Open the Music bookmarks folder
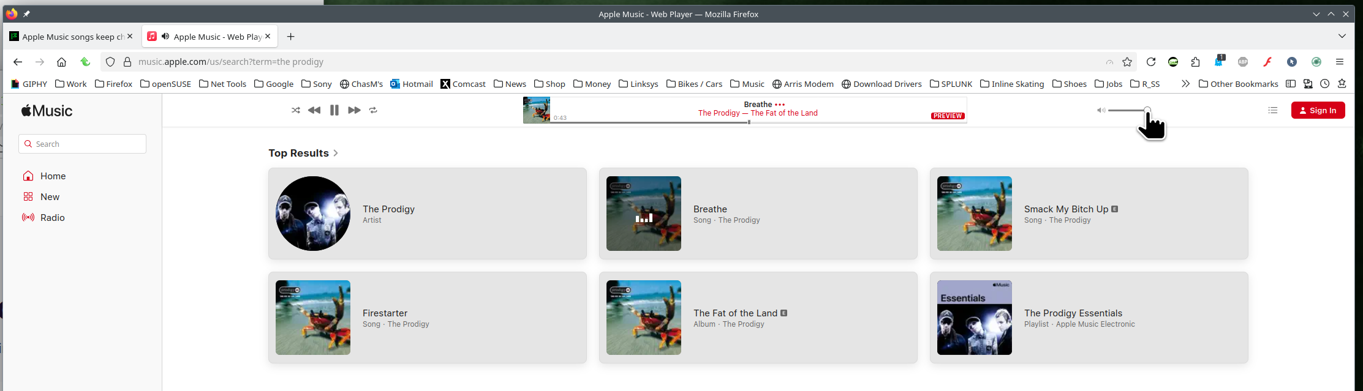Image resolution: width=1363 pixels, height=391 pixels. (x=747, y=84)
